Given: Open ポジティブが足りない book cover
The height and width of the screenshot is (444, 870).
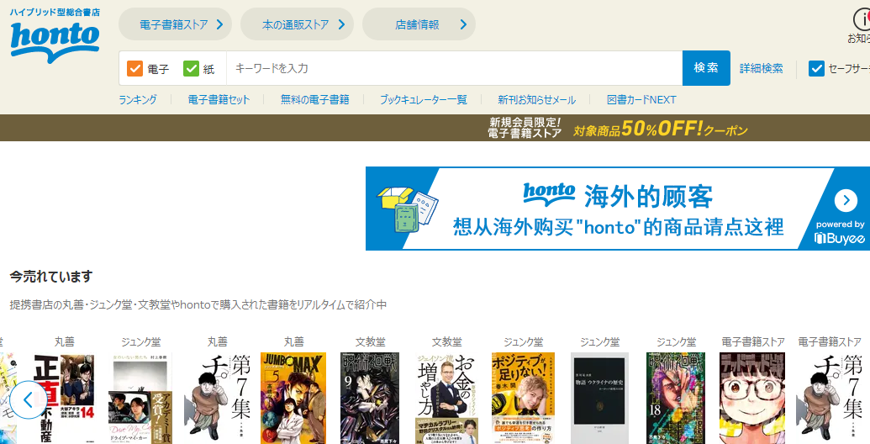Looking at the screenshot, I should tap(523, 398).
